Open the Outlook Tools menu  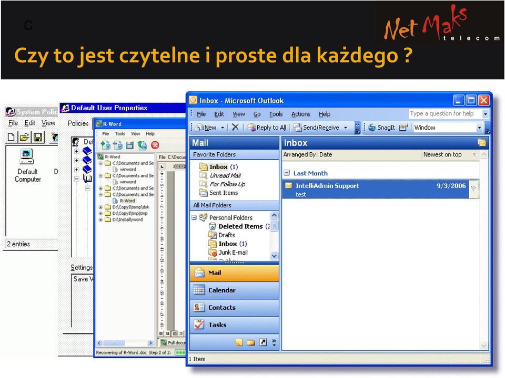(276, 114)
